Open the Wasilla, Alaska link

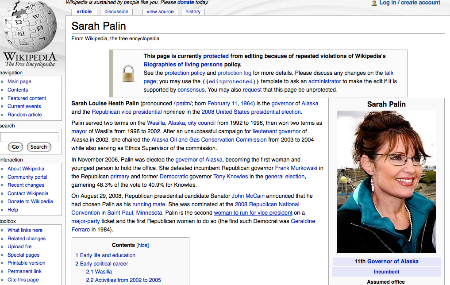click(x=166, y=123)
